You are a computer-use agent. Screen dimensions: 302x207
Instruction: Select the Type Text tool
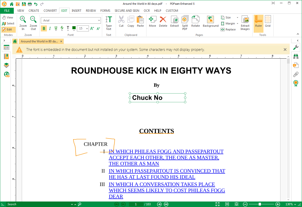coord(109,23)
